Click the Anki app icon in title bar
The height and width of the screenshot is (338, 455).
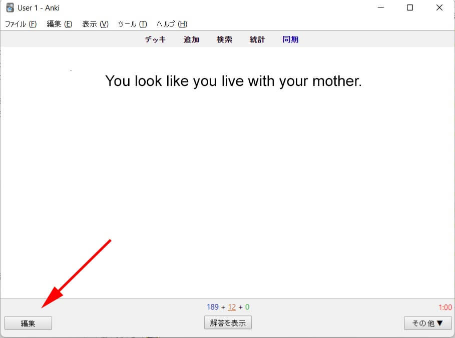tap(10, 7)
